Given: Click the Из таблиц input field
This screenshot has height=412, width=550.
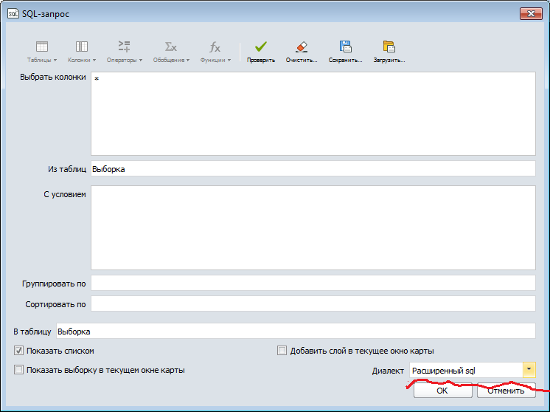Looking at the screenshot, I should [x=313, y=168].
